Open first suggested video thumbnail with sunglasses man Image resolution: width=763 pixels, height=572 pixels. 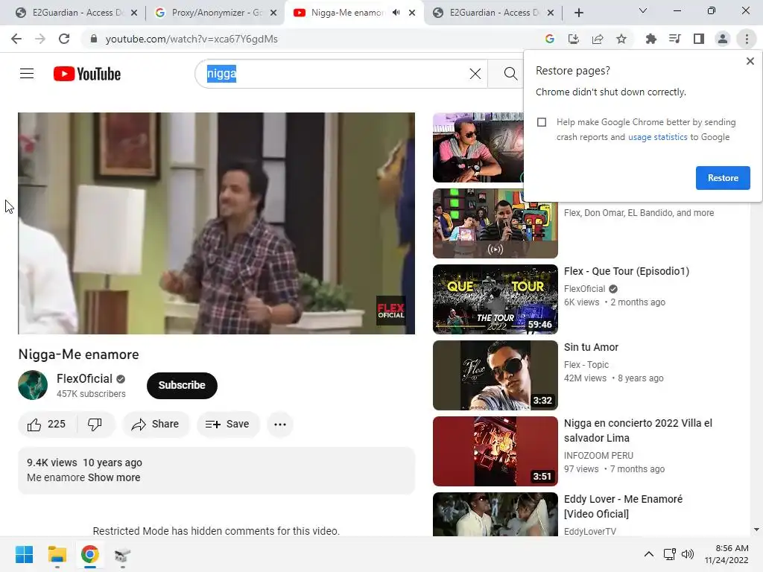tap(478, 147)
